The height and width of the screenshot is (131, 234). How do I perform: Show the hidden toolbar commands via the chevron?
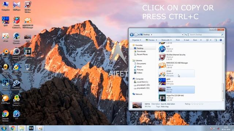pos(201,40)
